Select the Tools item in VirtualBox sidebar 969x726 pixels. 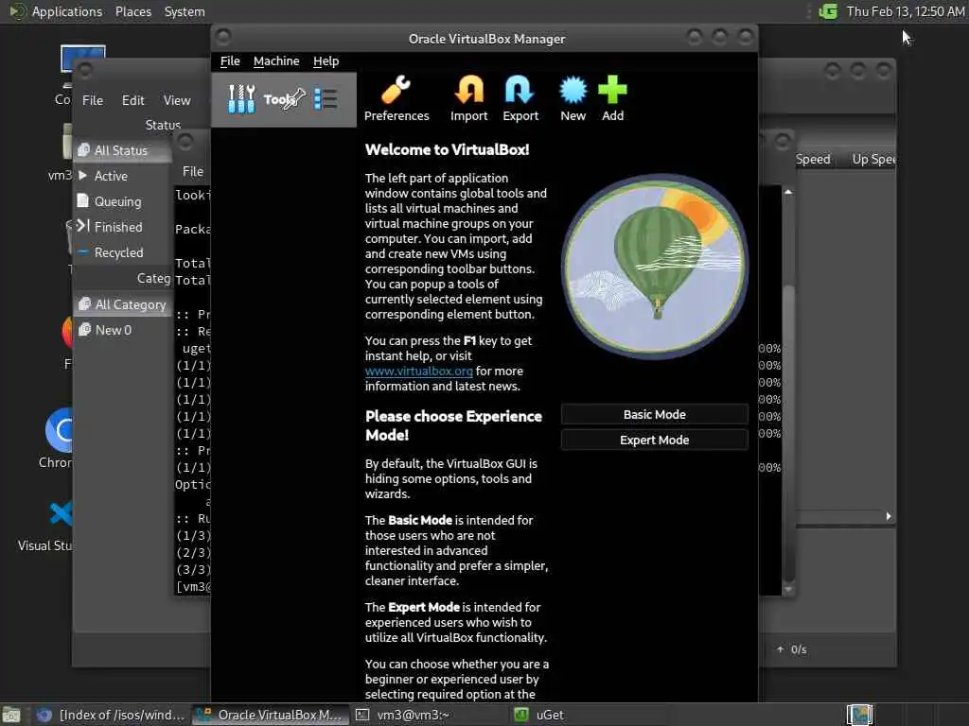pyautogui.click(x=284, y=99)
